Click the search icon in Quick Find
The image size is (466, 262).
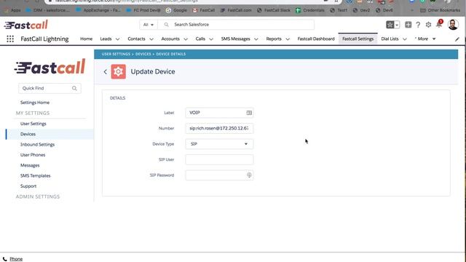(x=74, y=88)
